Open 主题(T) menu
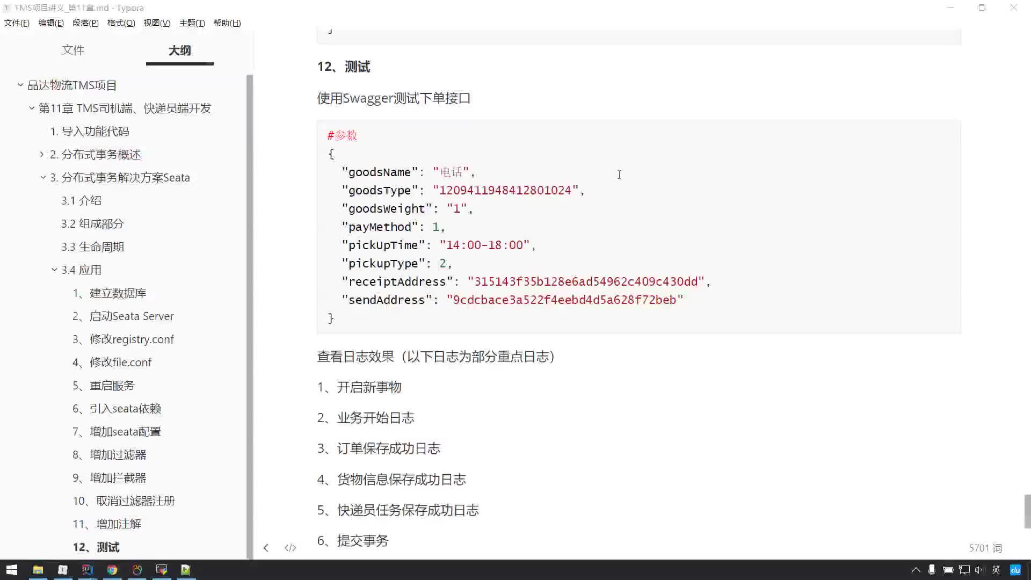 pyautogui.click(x=192, y=23)
